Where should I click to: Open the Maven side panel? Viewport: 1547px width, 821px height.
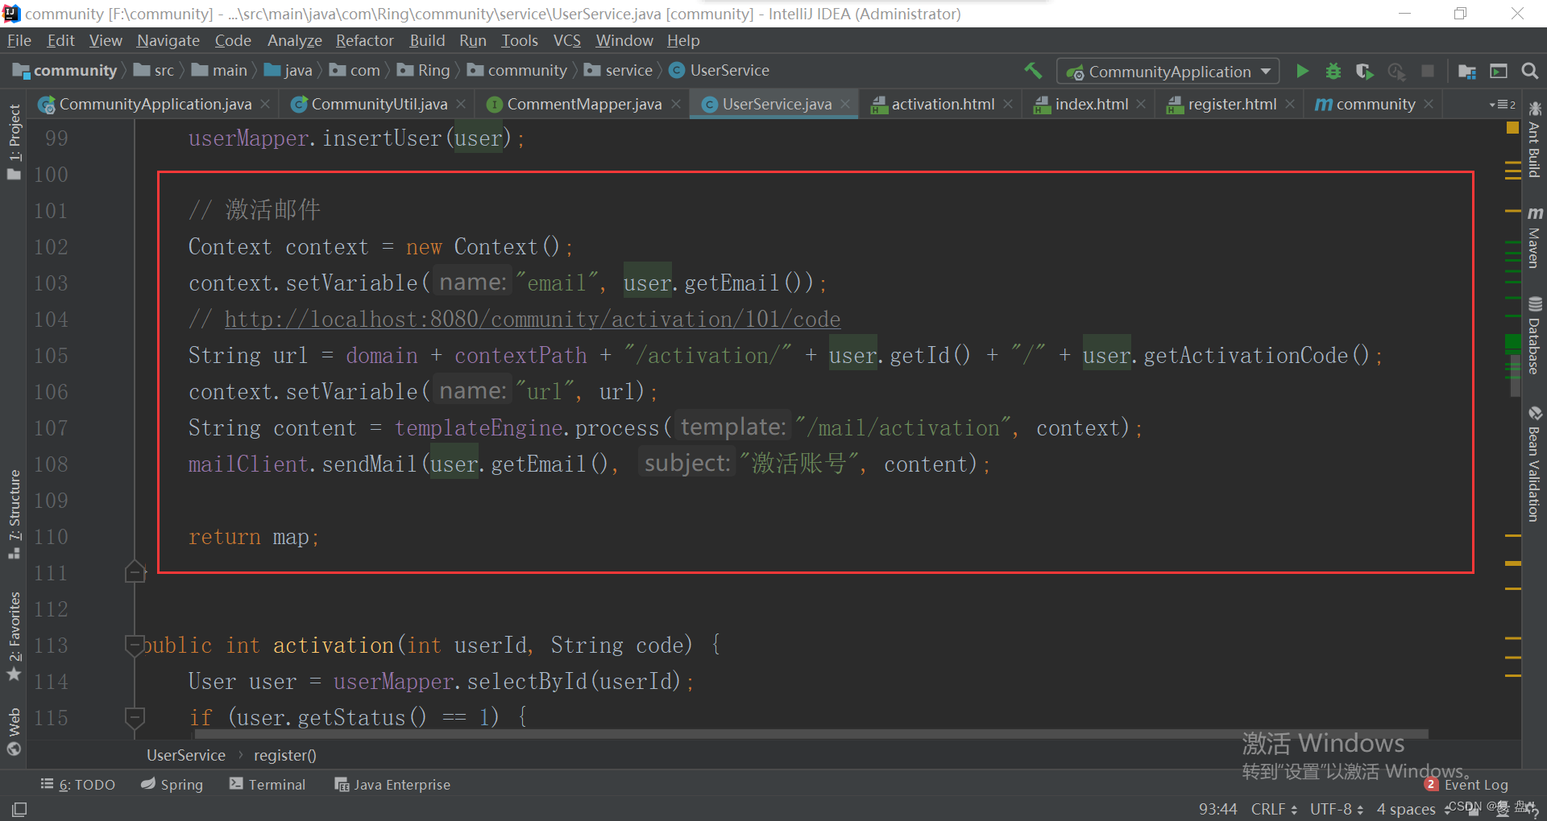point(1535,237)
